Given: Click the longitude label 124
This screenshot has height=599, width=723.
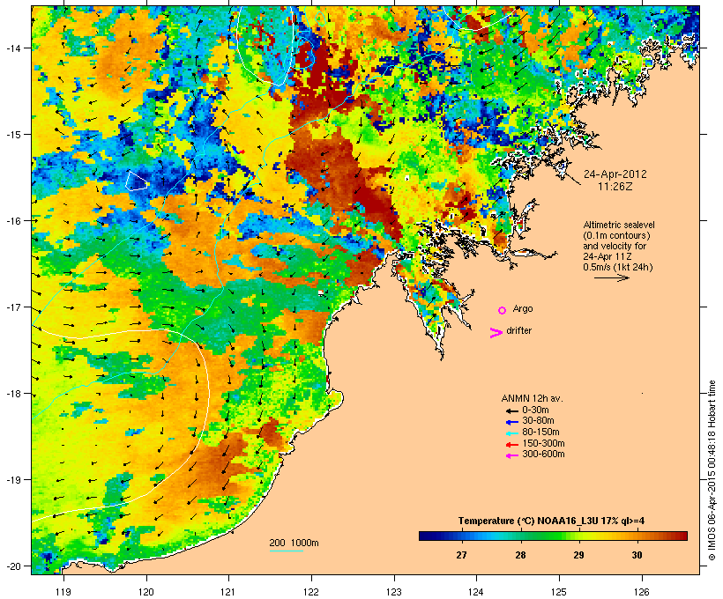Looking at the screenshot, I should [476, 592].
